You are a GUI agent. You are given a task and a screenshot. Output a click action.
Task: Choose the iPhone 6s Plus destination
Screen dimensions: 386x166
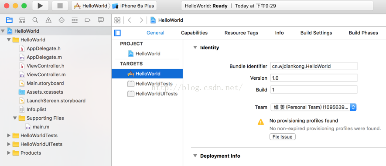pyautogui.click(x=133, y=6)
